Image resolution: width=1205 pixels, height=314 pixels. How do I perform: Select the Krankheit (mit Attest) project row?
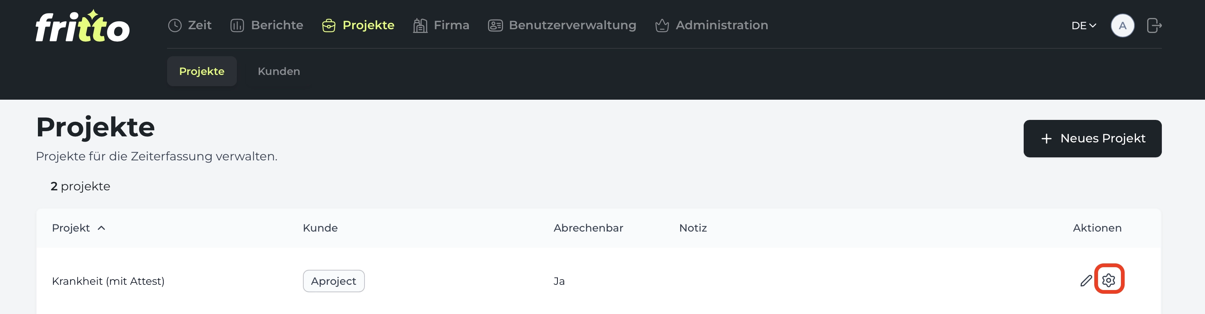click(x=599, y=281)
